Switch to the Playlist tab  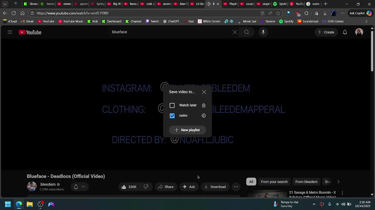(230, 4)
